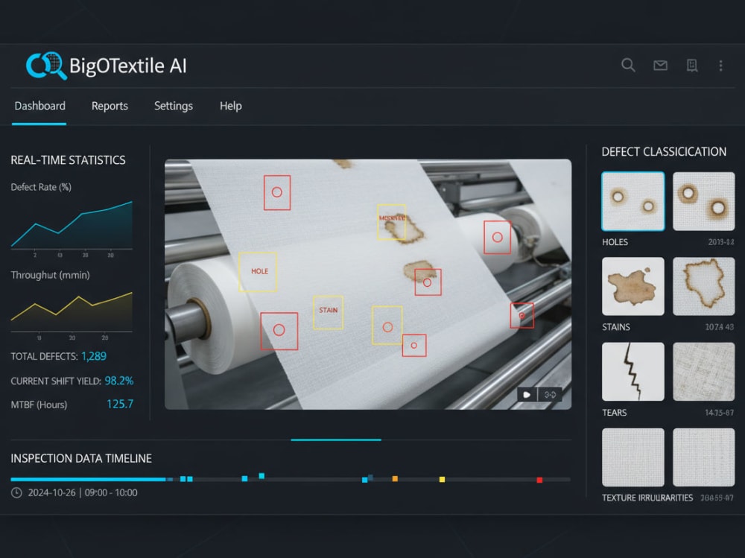The width and height of the screenshot is (745, 558).
Task: Click the Throughput chart
Action: [72, 311]
